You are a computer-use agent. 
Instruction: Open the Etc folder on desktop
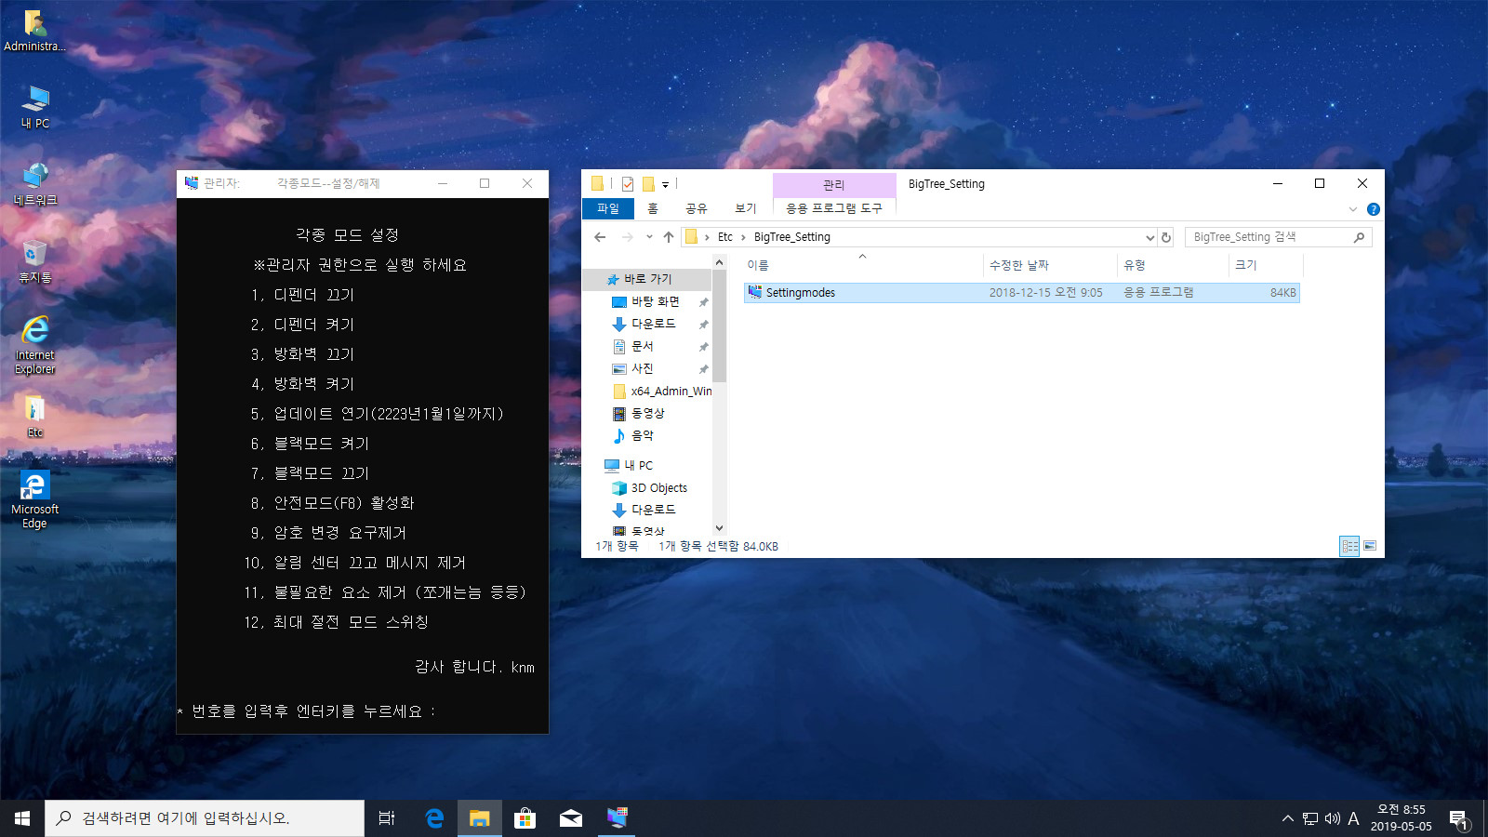coord(35,417)
